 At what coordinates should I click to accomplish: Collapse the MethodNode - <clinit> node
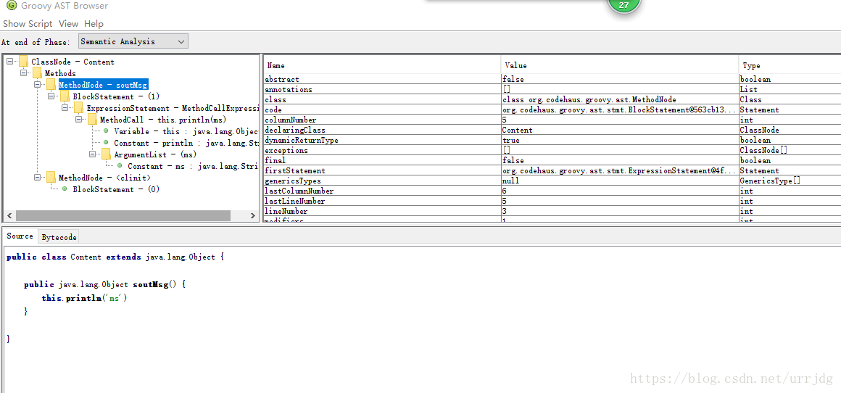[37, 178]
